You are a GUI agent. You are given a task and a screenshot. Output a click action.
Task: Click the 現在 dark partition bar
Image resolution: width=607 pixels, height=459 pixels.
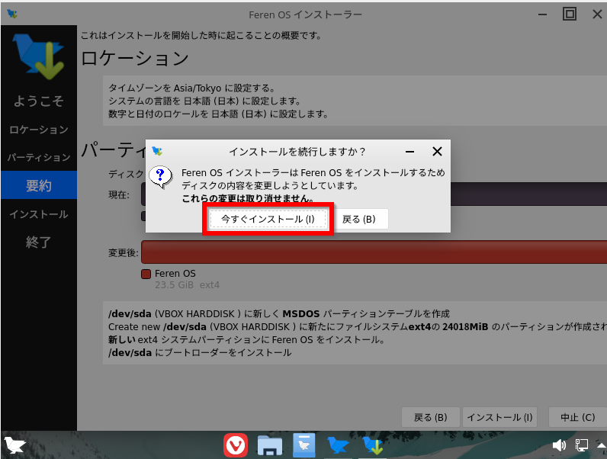pos(528,194)
